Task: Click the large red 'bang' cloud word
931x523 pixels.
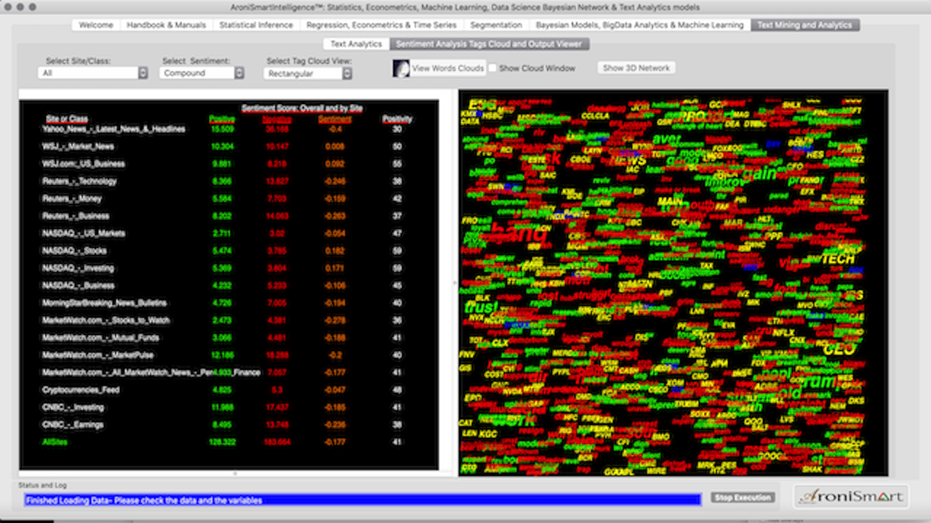Action: click(x=519, y=234)
